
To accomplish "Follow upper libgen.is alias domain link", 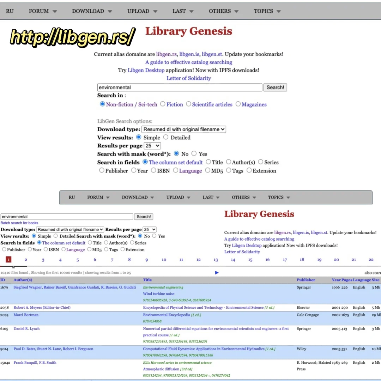I will point(189,54).
